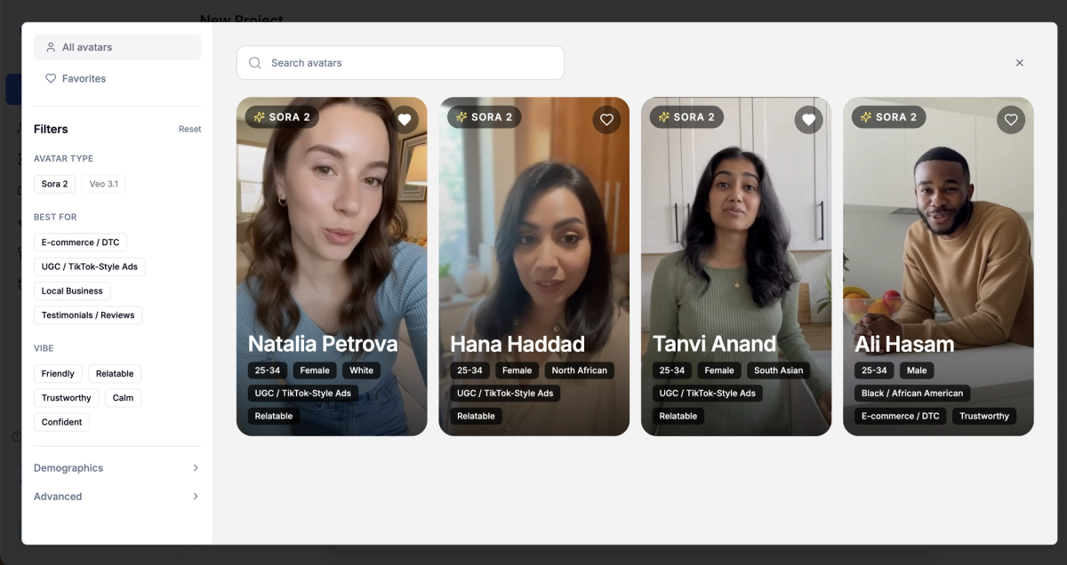Select the Ali Hasam avatar card

938,267
